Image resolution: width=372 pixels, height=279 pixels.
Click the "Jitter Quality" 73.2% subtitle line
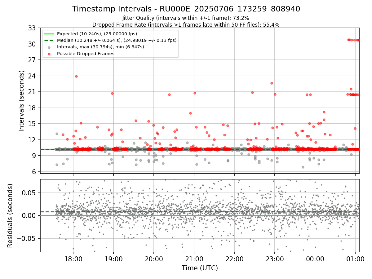click(x=186, y=18)
